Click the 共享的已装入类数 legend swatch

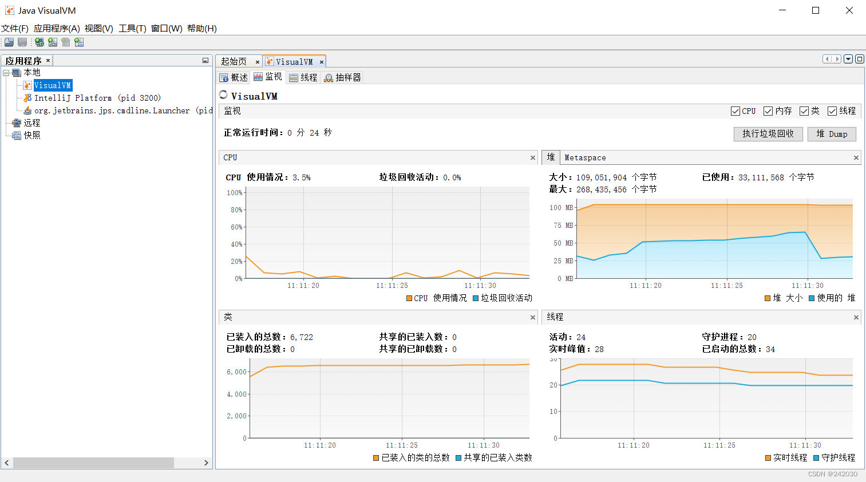pyautogui.click(x=458, y=458)
